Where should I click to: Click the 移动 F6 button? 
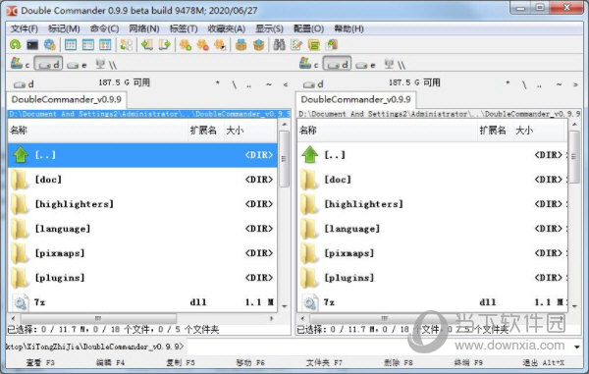[x=250, y=363]
